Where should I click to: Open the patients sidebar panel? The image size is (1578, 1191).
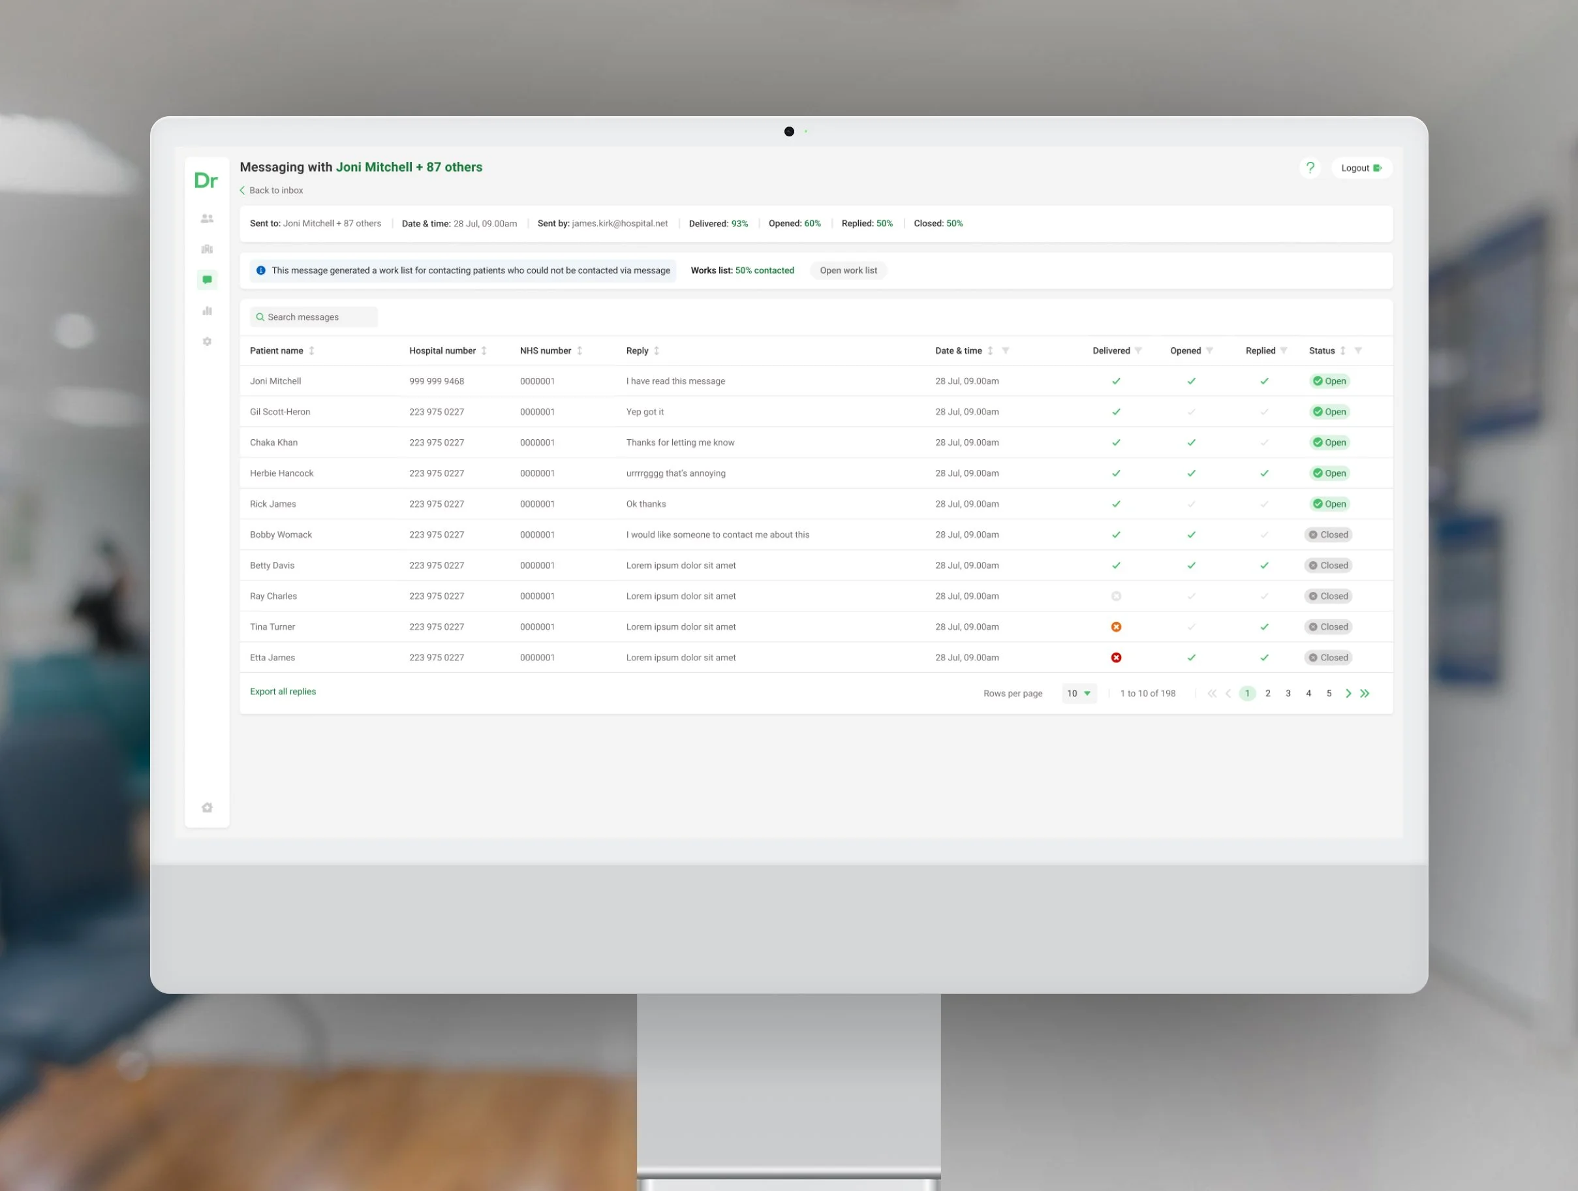click(x=207, y=218)
